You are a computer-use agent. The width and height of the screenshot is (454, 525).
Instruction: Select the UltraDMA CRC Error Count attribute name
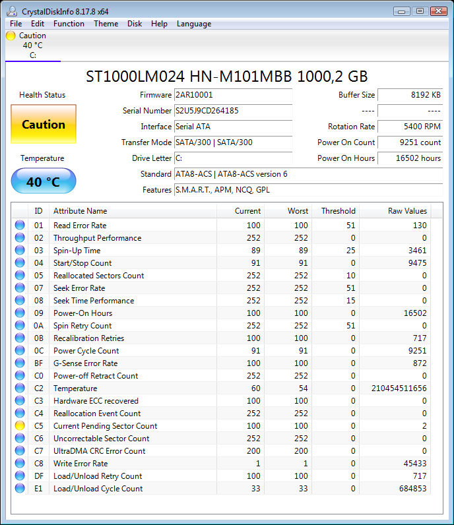(99, 451)
